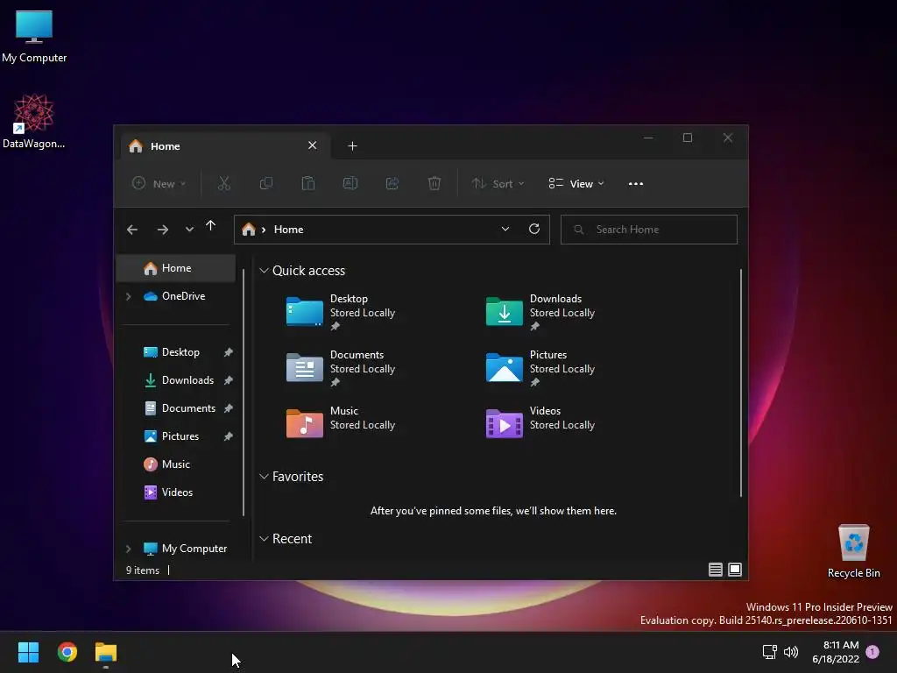Viewport: 897px width, 673px height.
Task: Refresh the Home folder view
Action: pyautogui.click(x=534, y=229)
